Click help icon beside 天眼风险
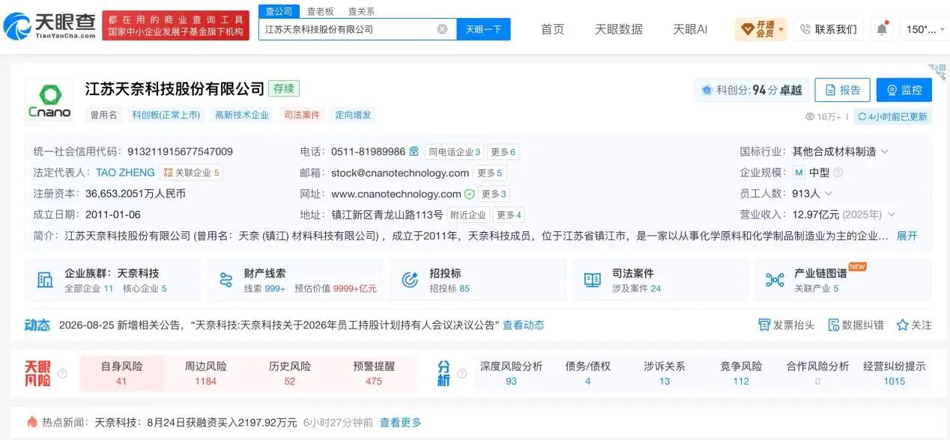This screenshot has height=440, width=950. point(62,373)
